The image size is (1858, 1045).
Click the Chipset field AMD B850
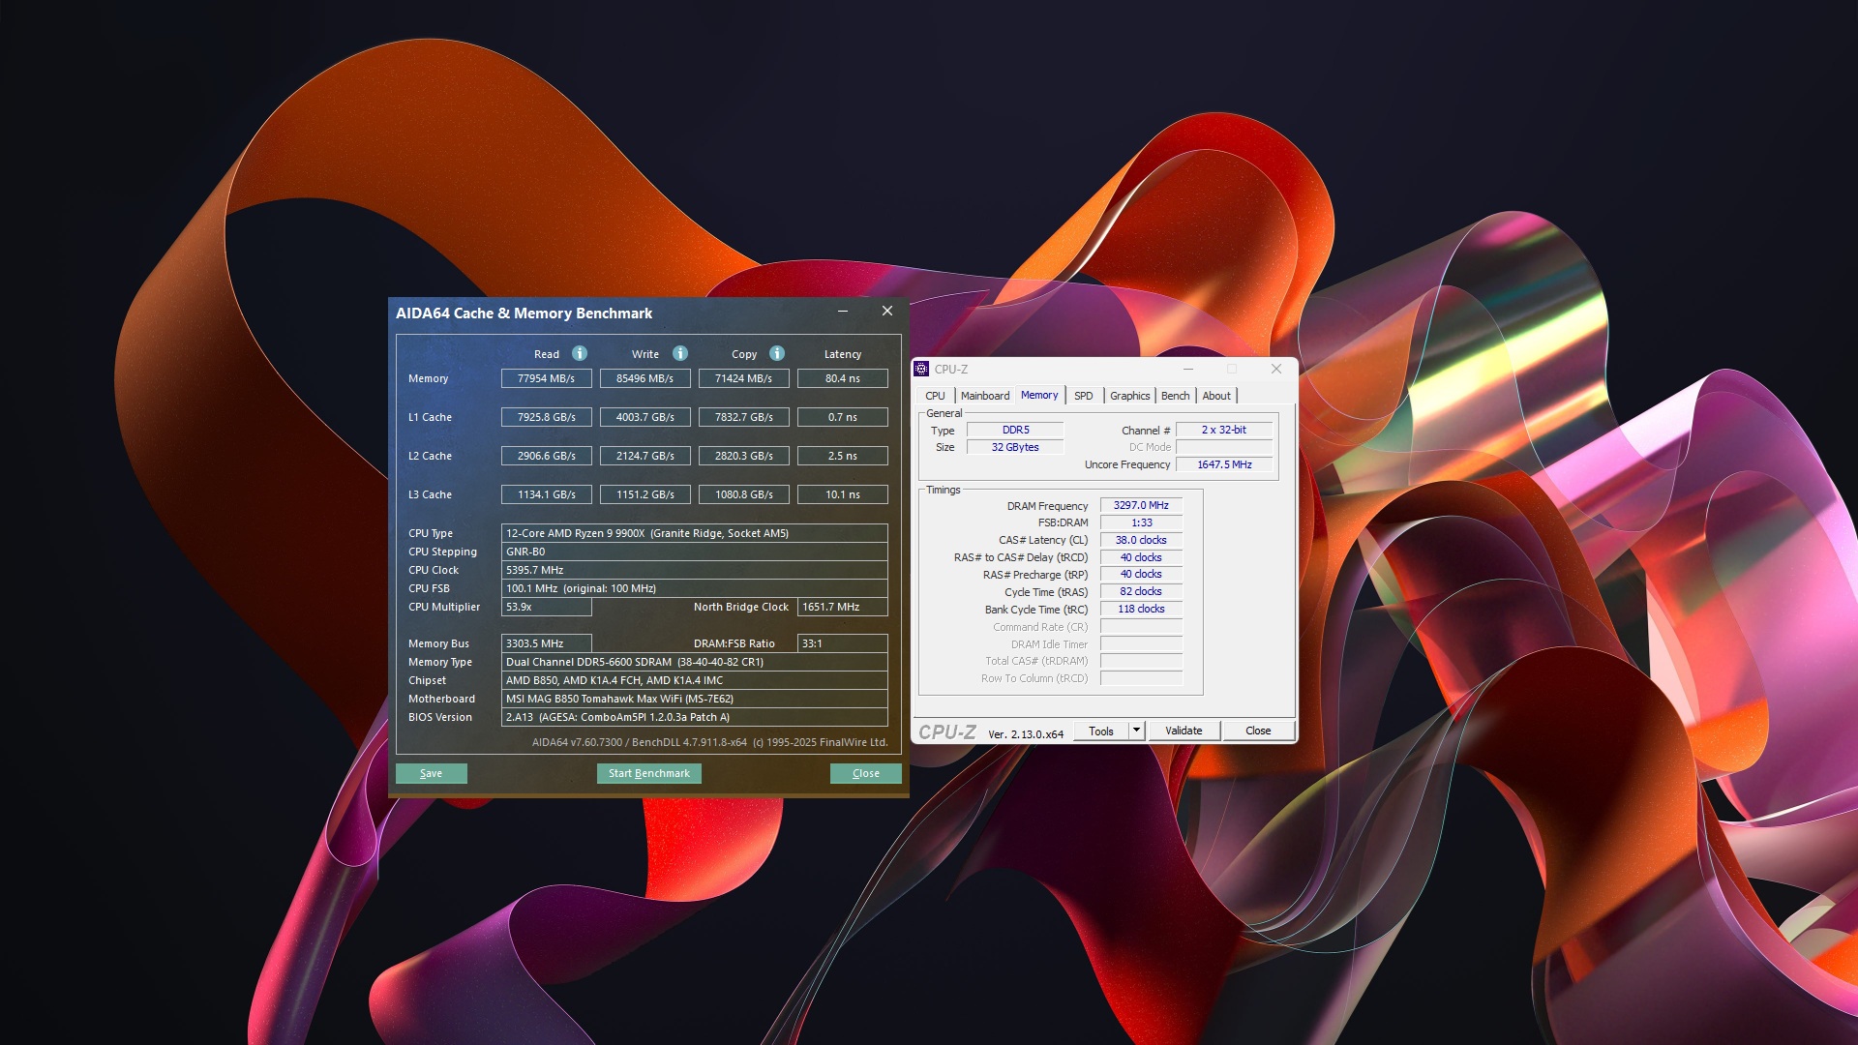[x=695, y=680]
